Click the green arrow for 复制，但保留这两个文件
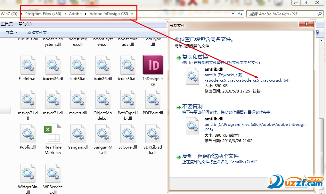The height and width of the screenshot is (194, 326). coord(179,157)
